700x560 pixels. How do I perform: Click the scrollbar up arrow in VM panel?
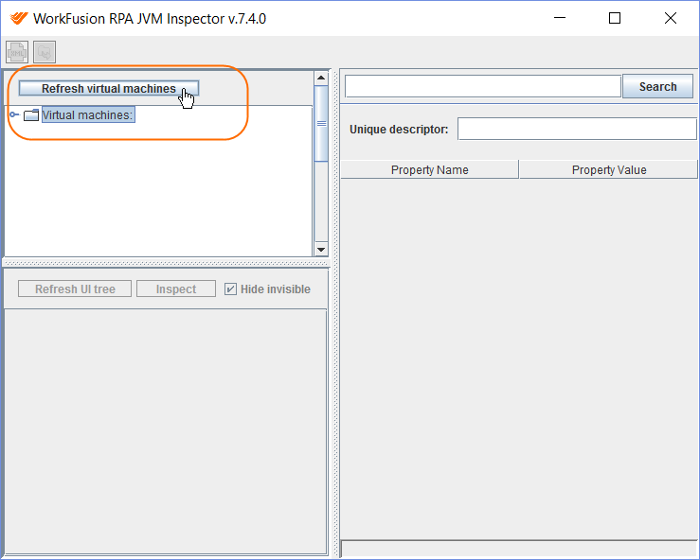click(321, 78)
